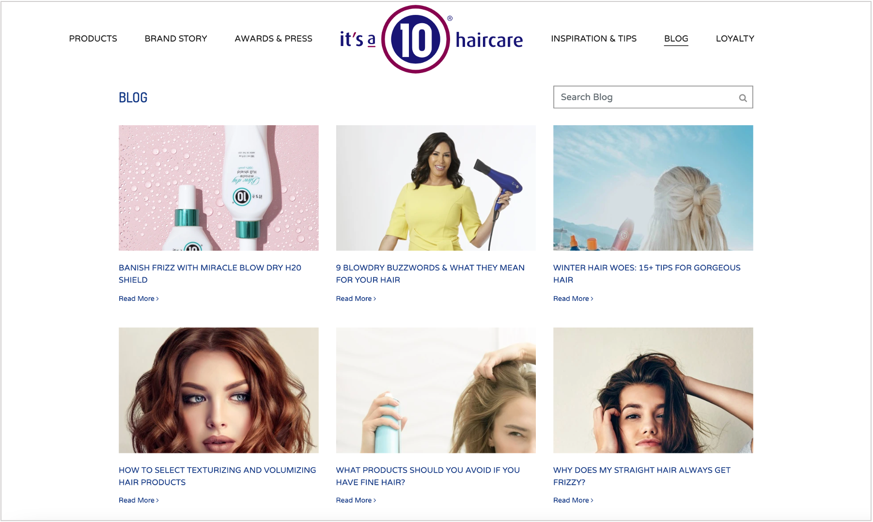
Task: Open the curly auburn hair model thumbnail
Action: point(218,390)
